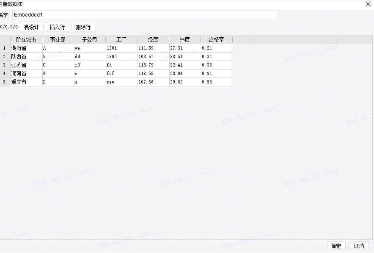The height and width of the screenshot is (253, 374).
Task: Click the 工厂 cell 1301
Action: pos(122,48)
